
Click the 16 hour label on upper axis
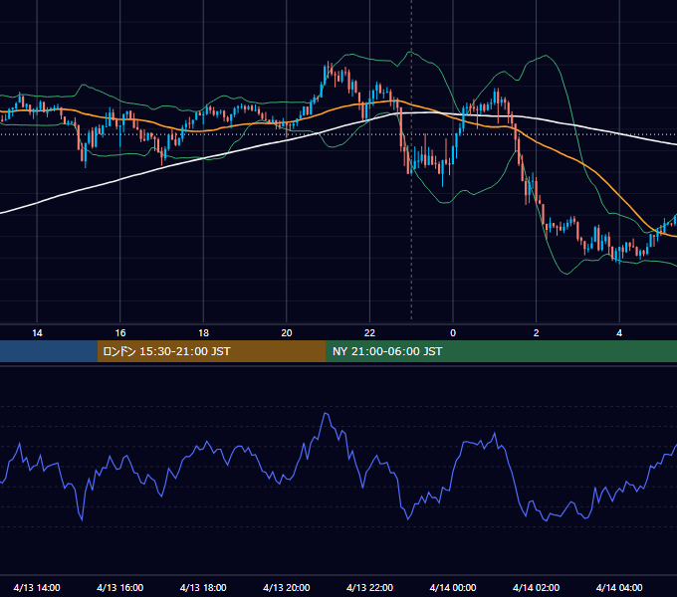[x=120, y=333]
